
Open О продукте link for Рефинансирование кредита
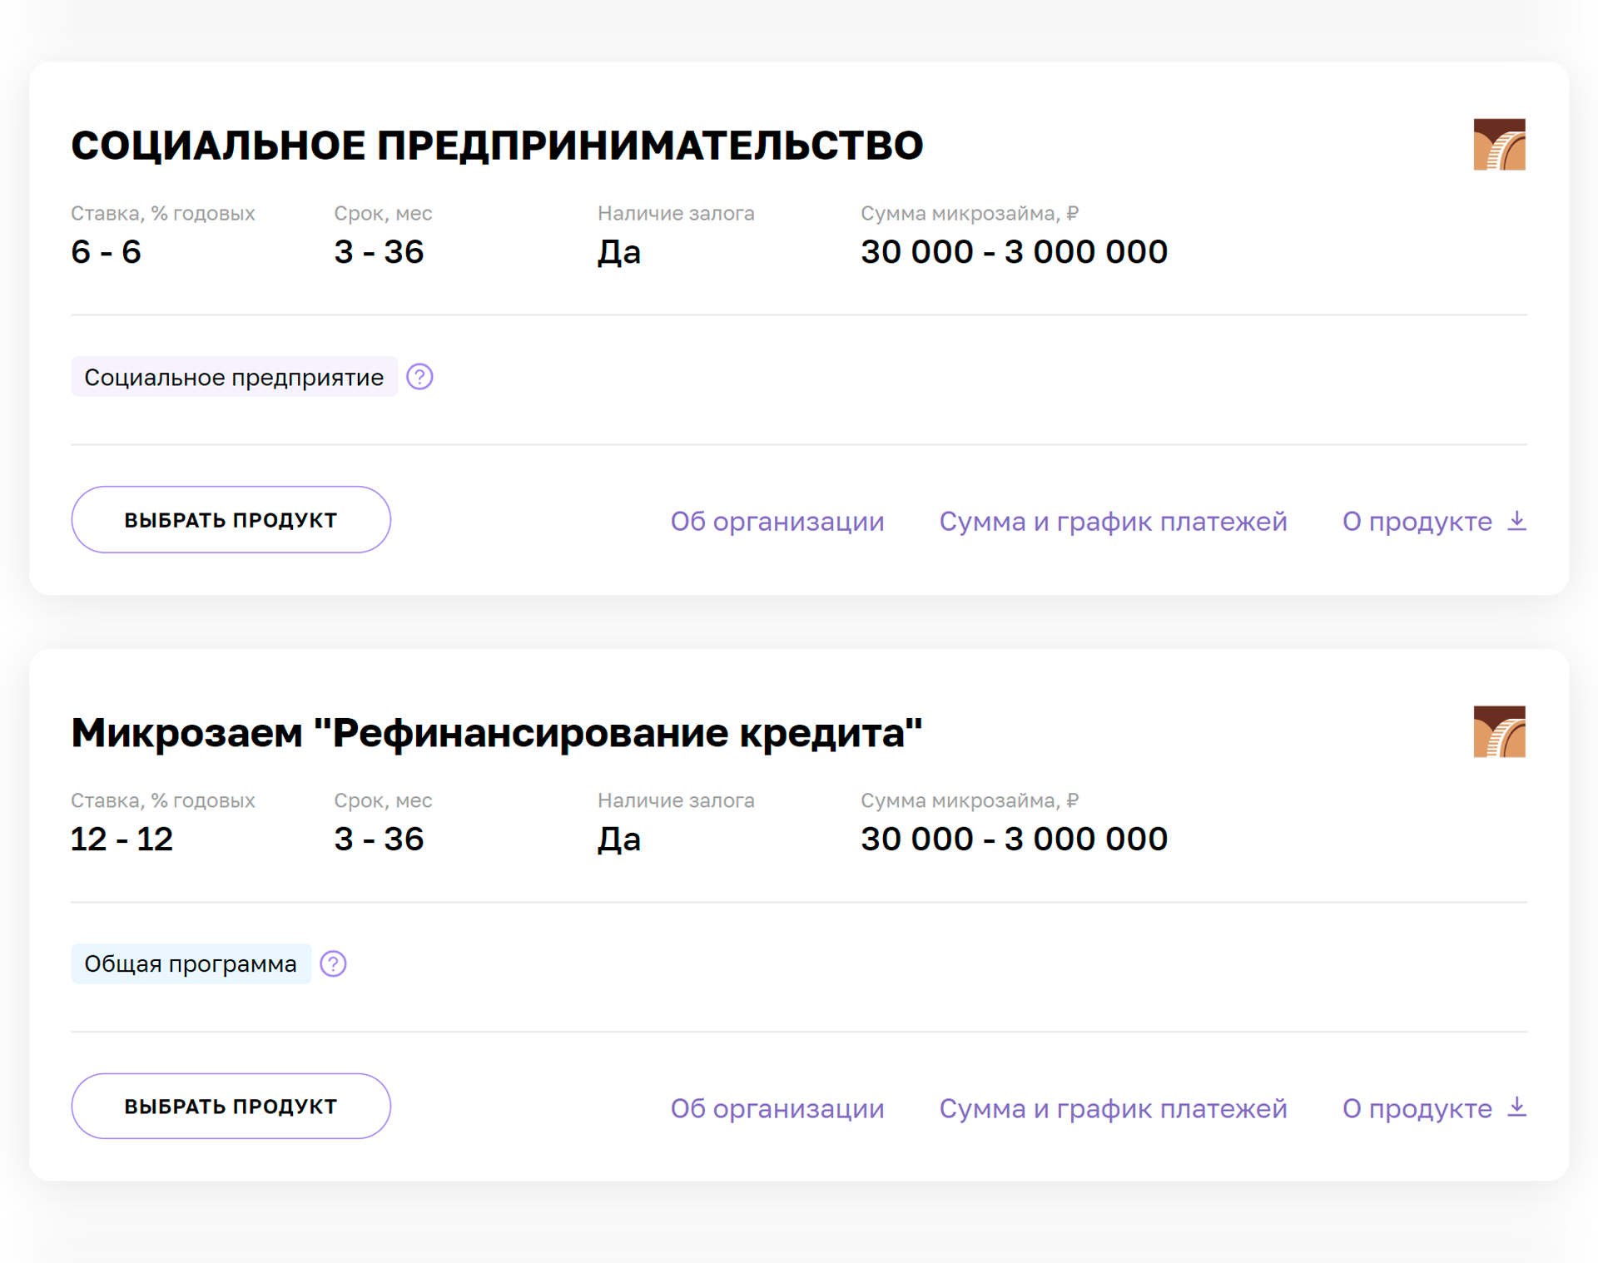coord(1417,1108)
